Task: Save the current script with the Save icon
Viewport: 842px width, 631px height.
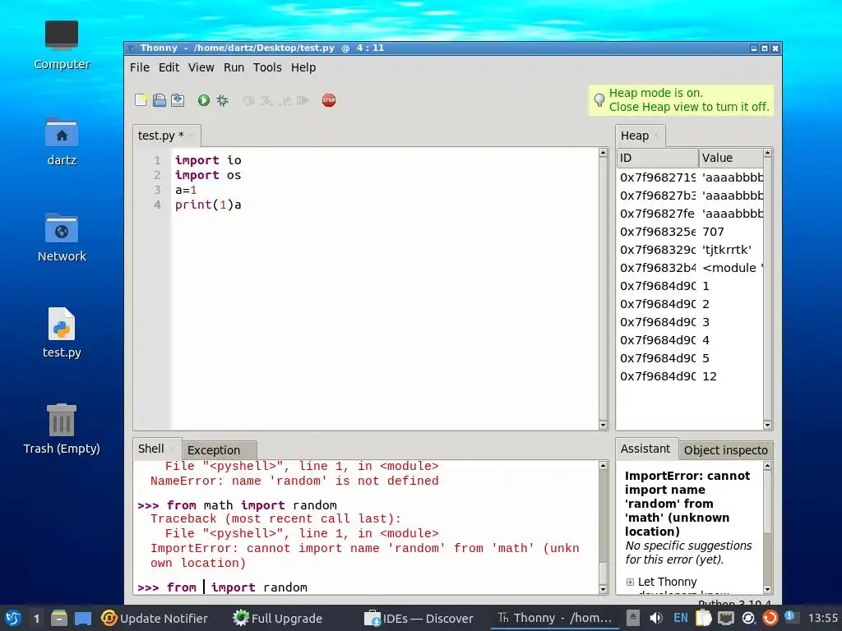Action: pos(178,100)
